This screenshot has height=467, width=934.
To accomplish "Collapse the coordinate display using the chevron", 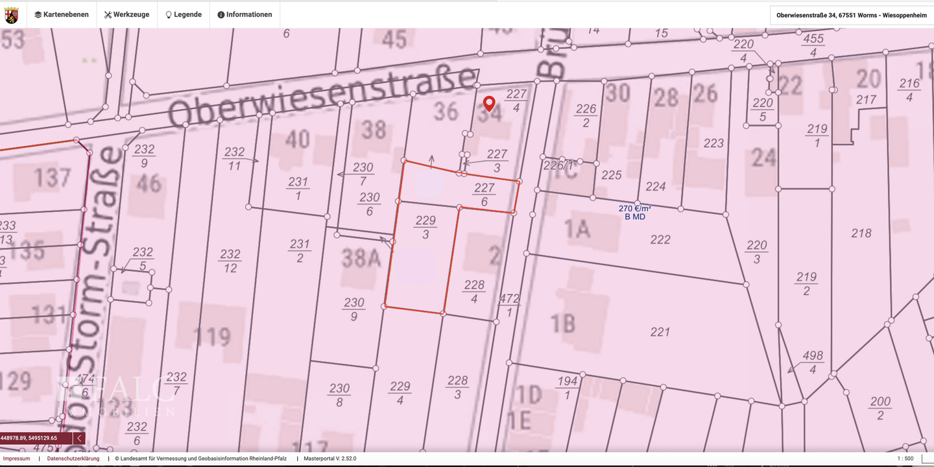I will 79,438.
